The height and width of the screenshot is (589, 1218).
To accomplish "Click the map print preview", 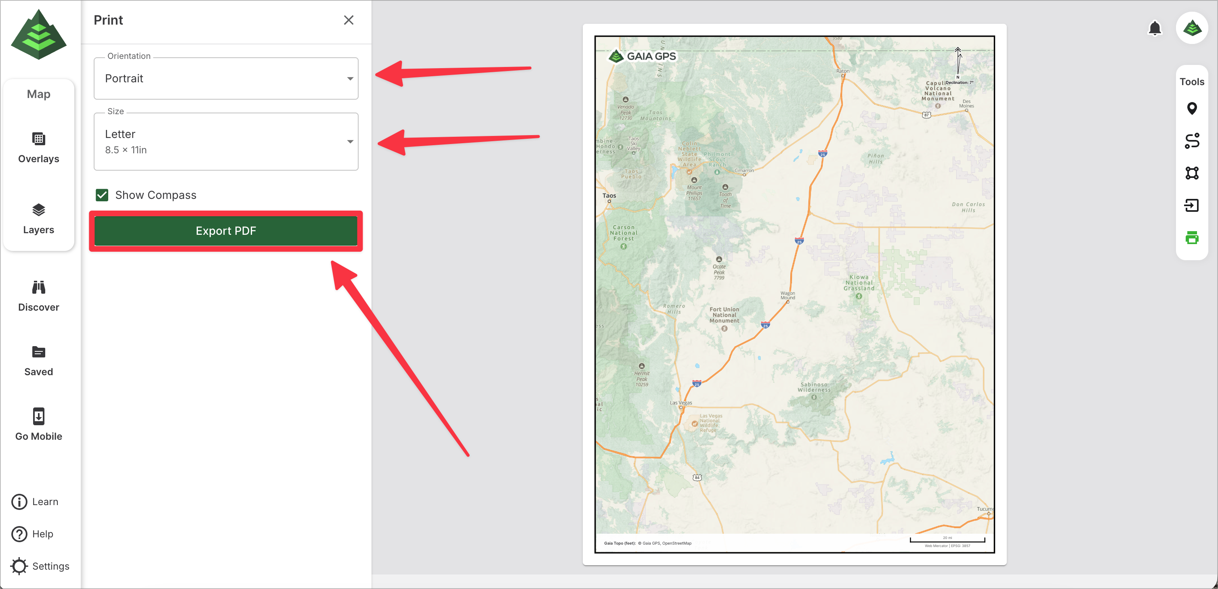I will point(794,294).
